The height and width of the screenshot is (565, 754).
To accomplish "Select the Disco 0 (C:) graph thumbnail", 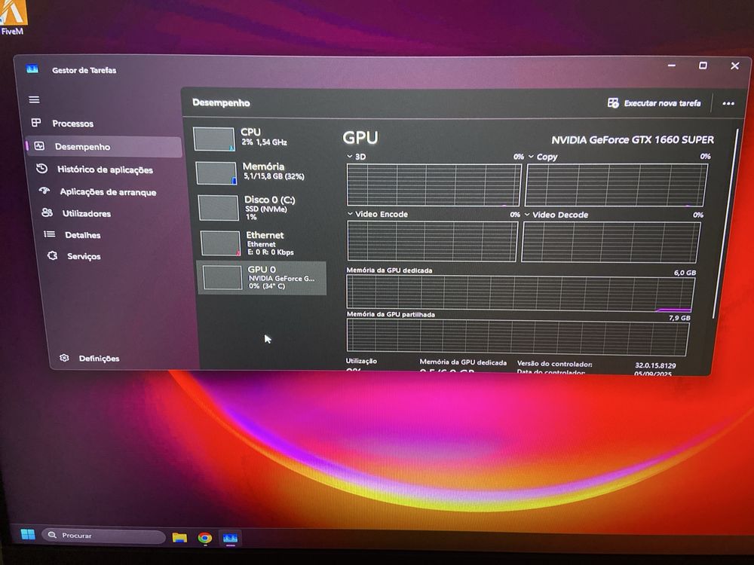I will tap(219, 208).
